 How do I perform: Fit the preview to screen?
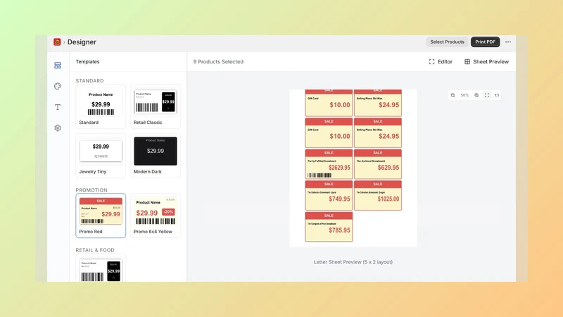tap(487, 95)
